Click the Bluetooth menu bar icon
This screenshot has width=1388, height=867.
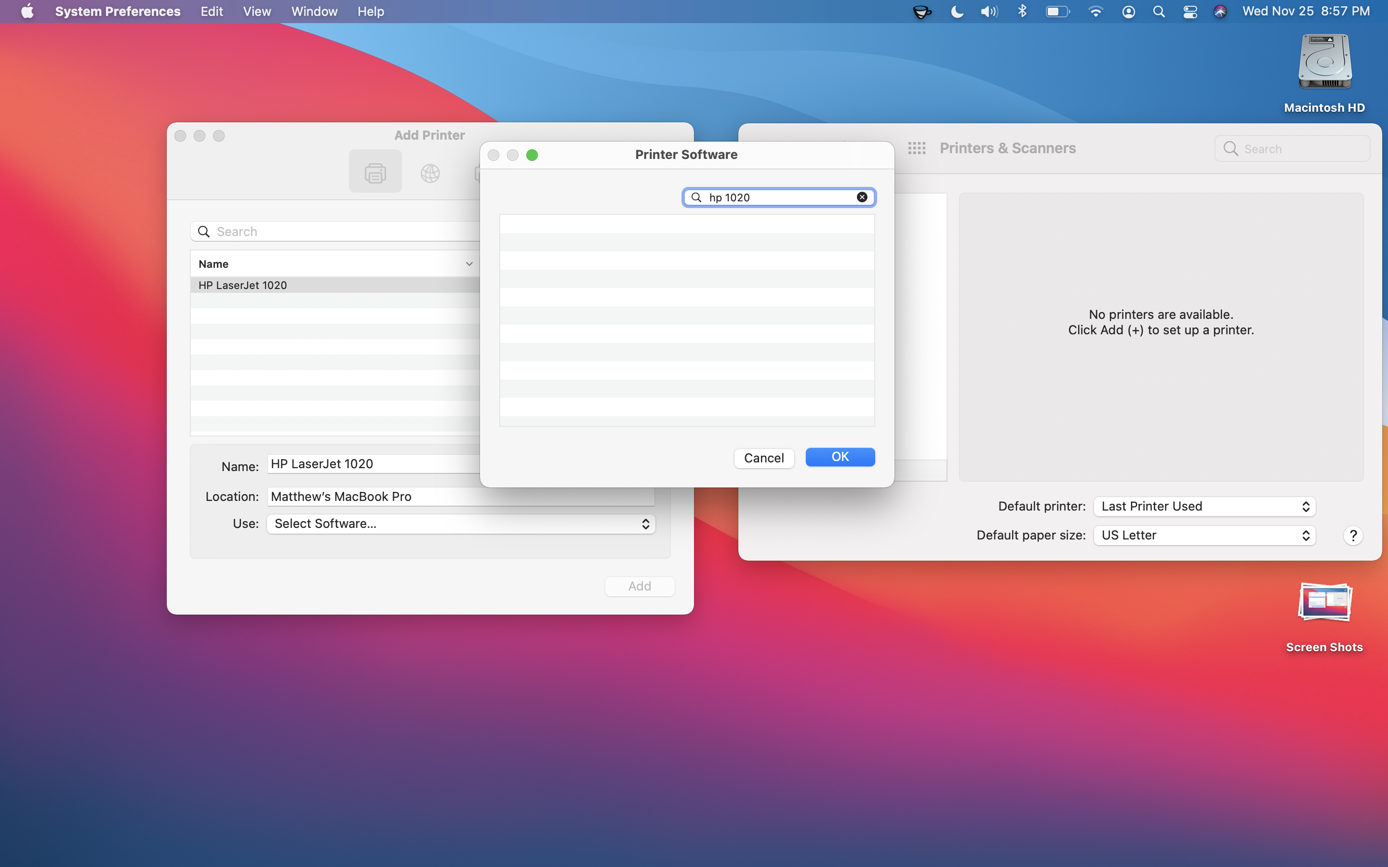(1022, 12)
